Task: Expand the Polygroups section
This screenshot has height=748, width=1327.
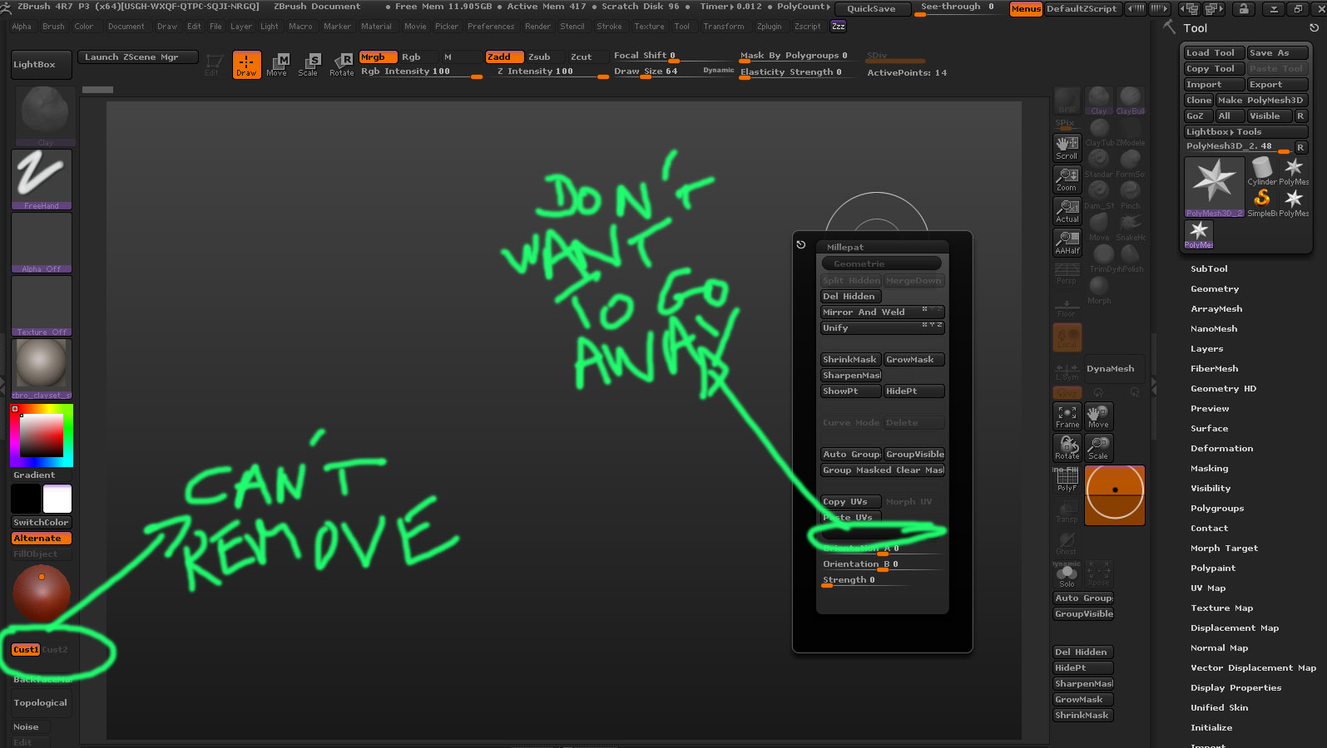Action: [x=1217, y=509]
